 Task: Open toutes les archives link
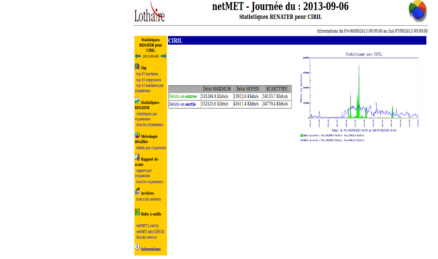coord(148,199)
